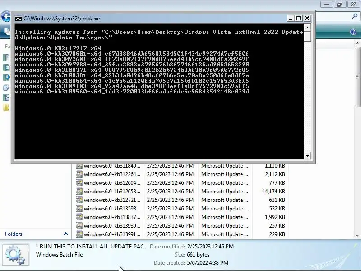This screenshot has width=361, height=271.
Task: Select file name windows6.0-kb313837...
Action: [112, 217]
